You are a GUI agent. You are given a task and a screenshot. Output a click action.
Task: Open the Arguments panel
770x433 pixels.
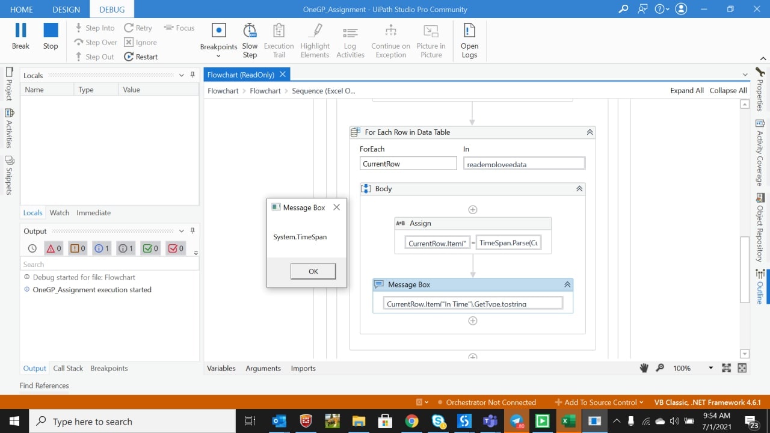(263, 369)
